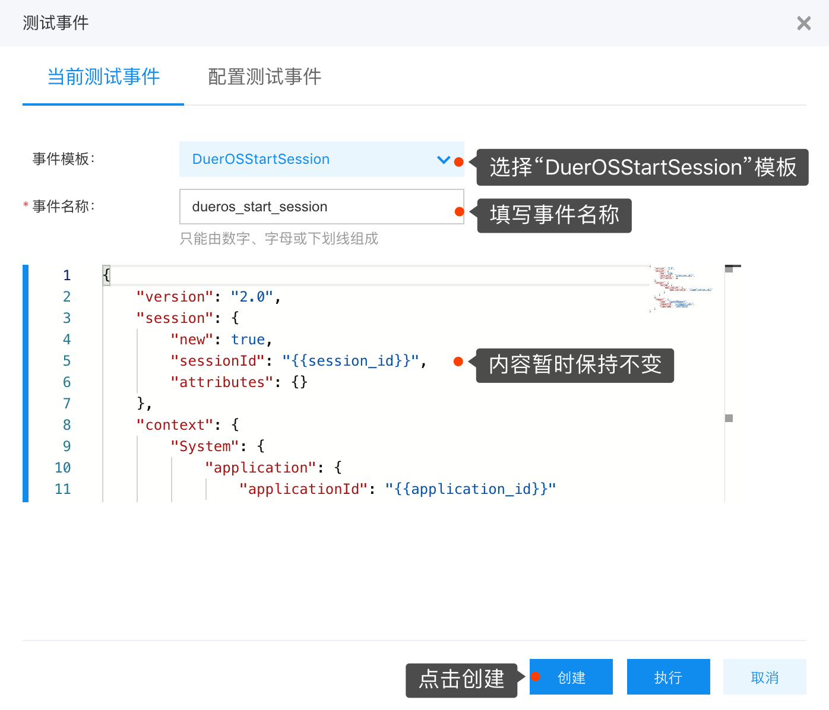The width and height of the screenshot is (829, 710).
Task: Click the "attributes" key line
Action: click(239, 382)
